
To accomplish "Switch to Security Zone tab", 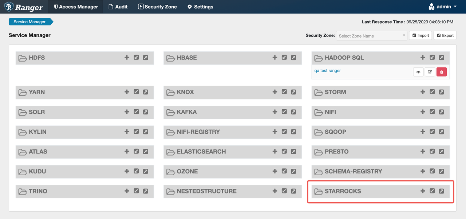I will coord(157,7).
